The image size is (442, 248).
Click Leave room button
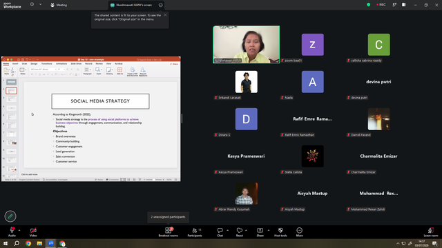(x=431, y=231)
